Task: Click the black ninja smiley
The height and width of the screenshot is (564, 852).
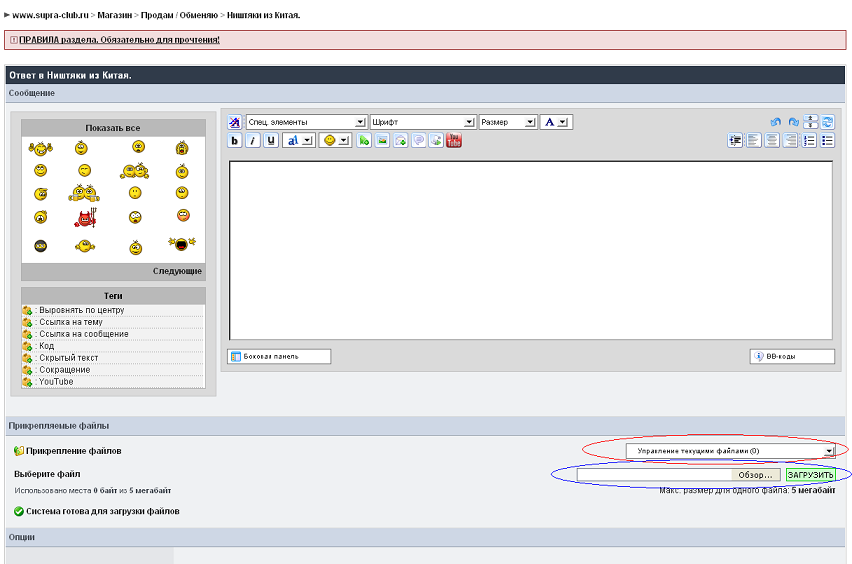Action: 41,246
